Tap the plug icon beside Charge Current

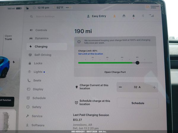tap(77, 87)
